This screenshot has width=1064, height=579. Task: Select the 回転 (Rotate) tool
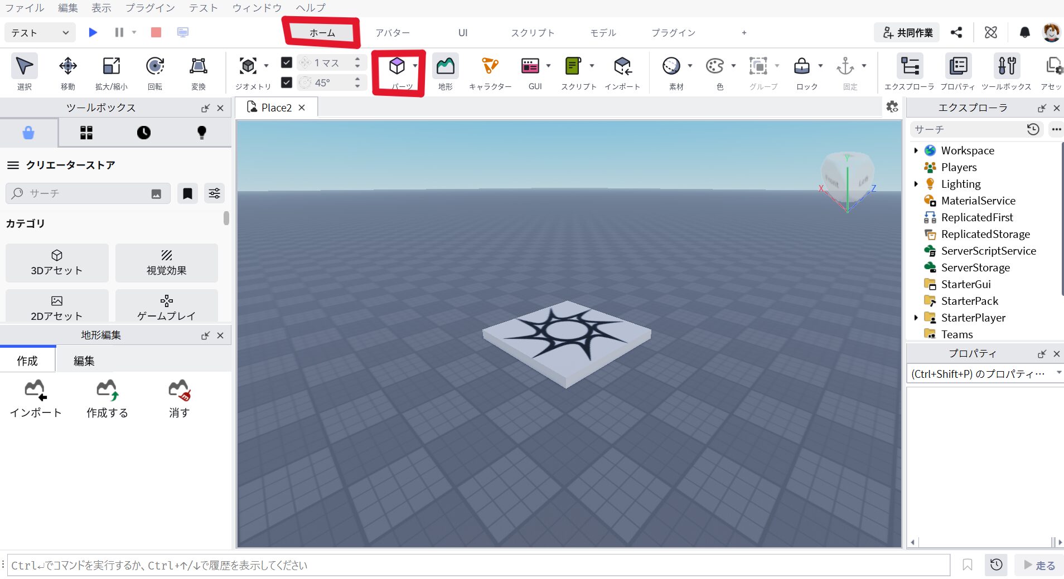coord(155,72)
